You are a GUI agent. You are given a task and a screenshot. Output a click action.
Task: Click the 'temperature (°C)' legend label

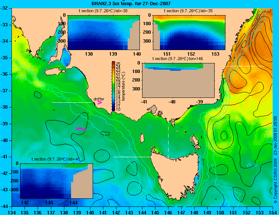point(124,86)
